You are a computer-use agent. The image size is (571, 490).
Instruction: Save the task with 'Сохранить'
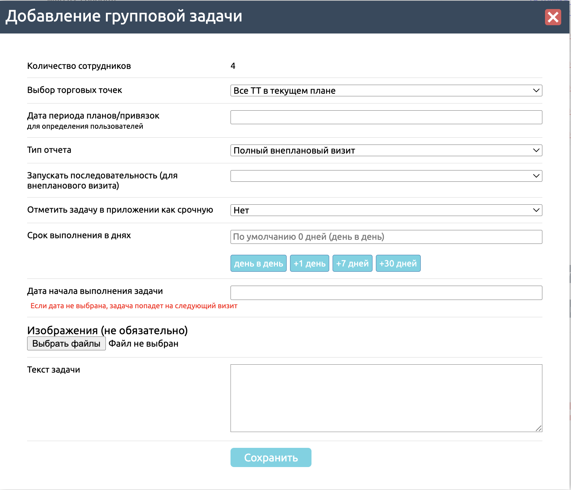271,458
